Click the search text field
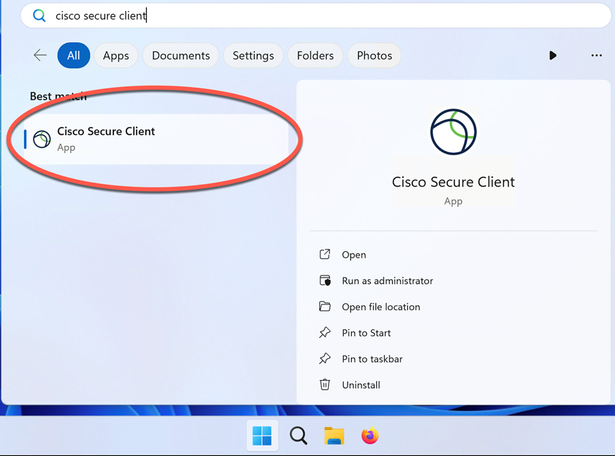Image resolution: width=615 pixels, height=456 pixels. (316, 16)
